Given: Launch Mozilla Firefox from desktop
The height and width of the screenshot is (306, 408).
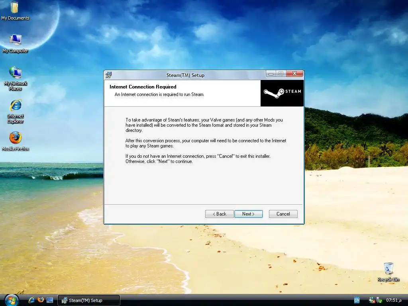Looking at the screenshot, I should pyautogui.click(x=16, y=141).
